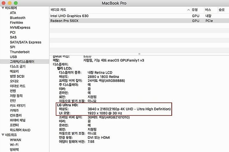
Task: Open 저장 장치 entry
Action: click(x=16, y=96)
